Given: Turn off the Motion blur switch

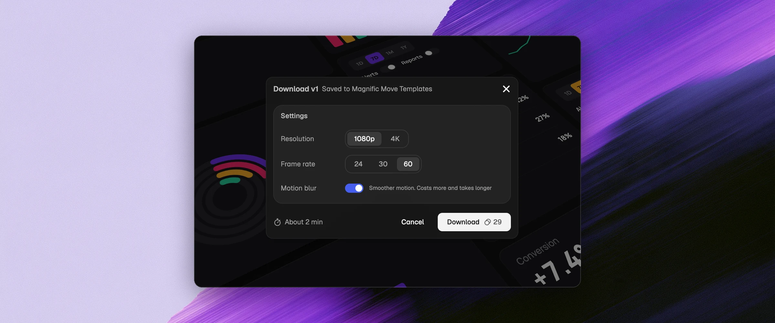Looking at the screenshot, I should point(354,188).
